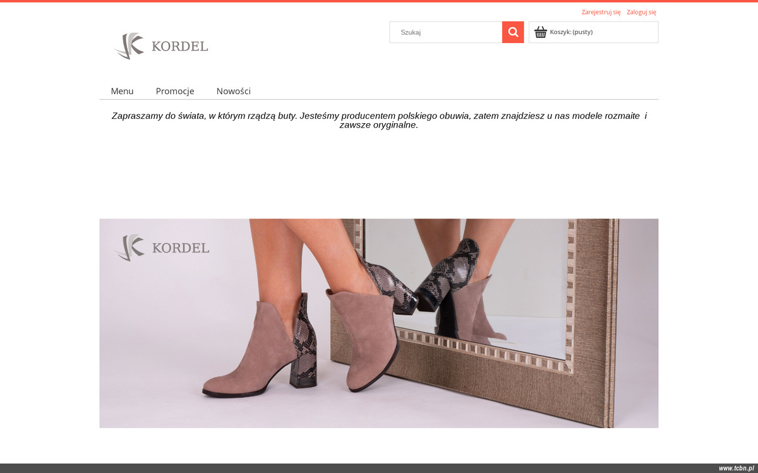This screenshot has width=758, height=473.
Task: Click the dark footer bar
Action: point(379,468)
